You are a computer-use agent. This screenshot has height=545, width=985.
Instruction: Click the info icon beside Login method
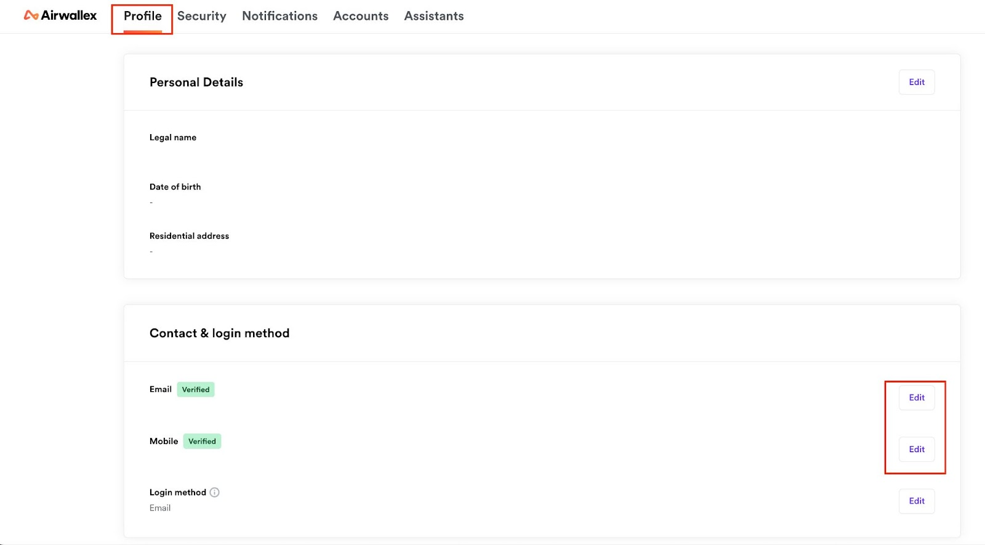214,492
